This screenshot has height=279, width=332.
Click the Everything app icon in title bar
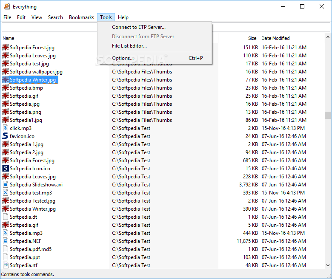(7, 6)
